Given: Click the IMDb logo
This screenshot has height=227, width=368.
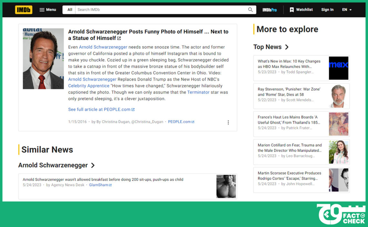Looking at the screenshot, I should coord(24,10).
